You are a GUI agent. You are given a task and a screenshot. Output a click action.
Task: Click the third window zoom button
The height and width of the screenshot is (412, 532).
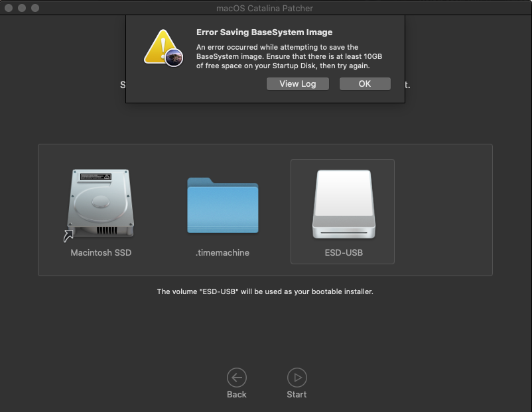click(x=35, y=8)
